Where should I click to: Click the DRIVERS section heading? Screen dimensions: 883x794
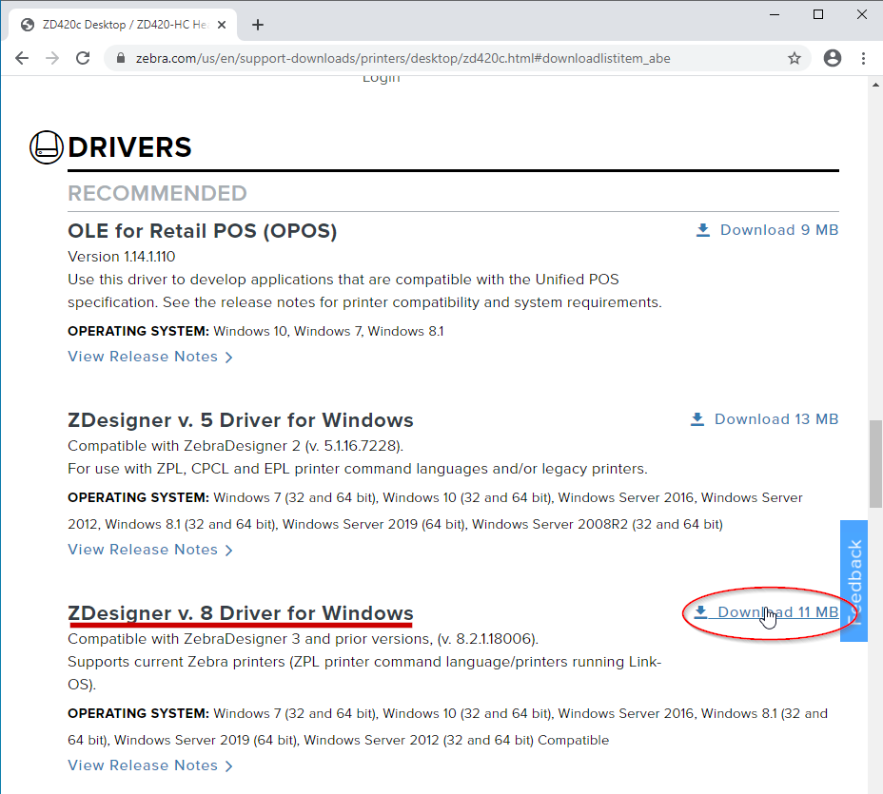(129, 147)
